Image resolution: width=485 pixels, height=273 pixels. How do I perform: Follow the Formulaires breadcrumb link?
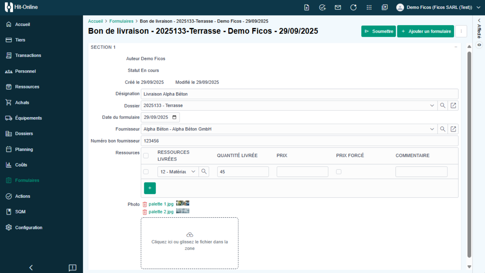click(x=121, y=21)
